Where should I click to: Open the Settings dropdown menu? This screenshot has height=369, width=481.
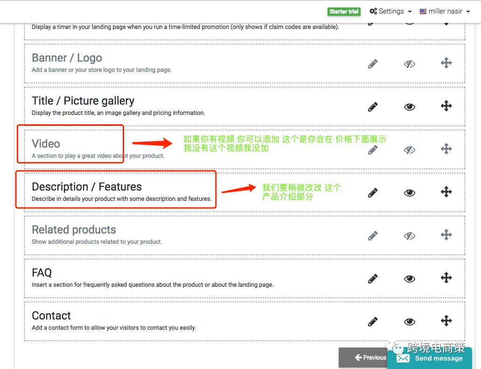point(390,11)
